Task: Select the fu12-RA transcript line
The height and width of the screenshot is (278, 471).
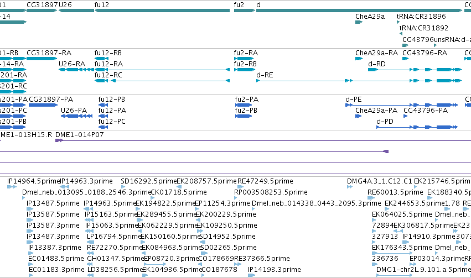Action: point(162,70)
